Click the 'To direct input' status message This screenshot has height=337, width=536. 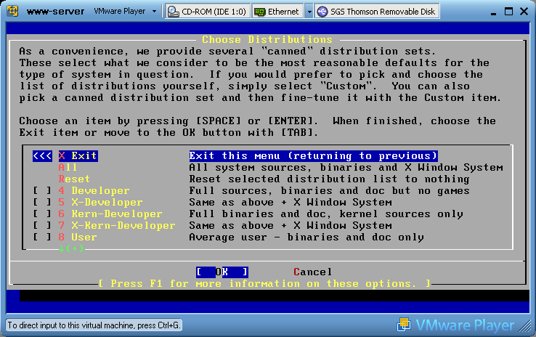click(94, 325)
